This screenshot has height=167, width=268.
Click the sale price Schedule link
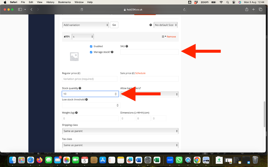140,73
